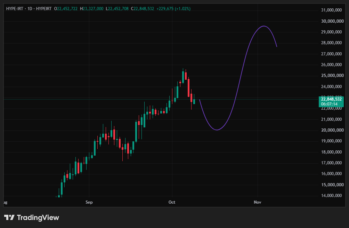The image size is (349, 228).
Task: Click the Nov label on the time axis
Action: [x=258, y=202]
